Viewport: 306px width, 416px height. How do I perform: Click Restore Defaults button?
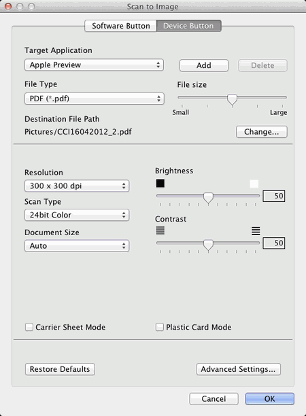(x=60, y=369)
